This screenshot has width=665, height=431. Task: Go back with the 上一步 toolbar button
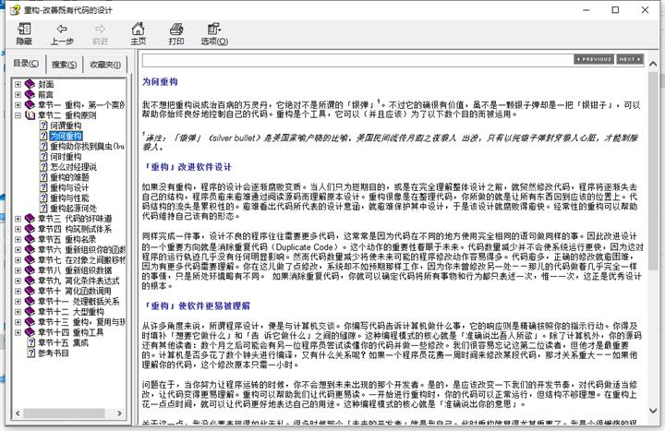[62, 34]
